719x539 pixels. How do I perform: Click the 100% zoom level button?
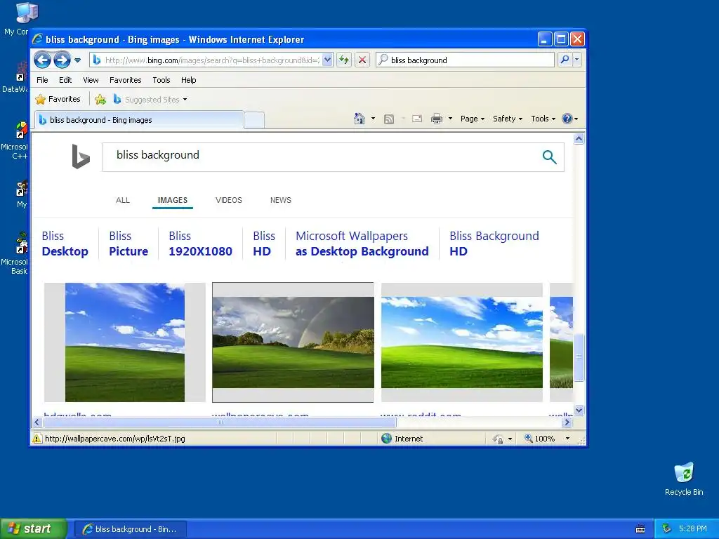click(540, 439)
